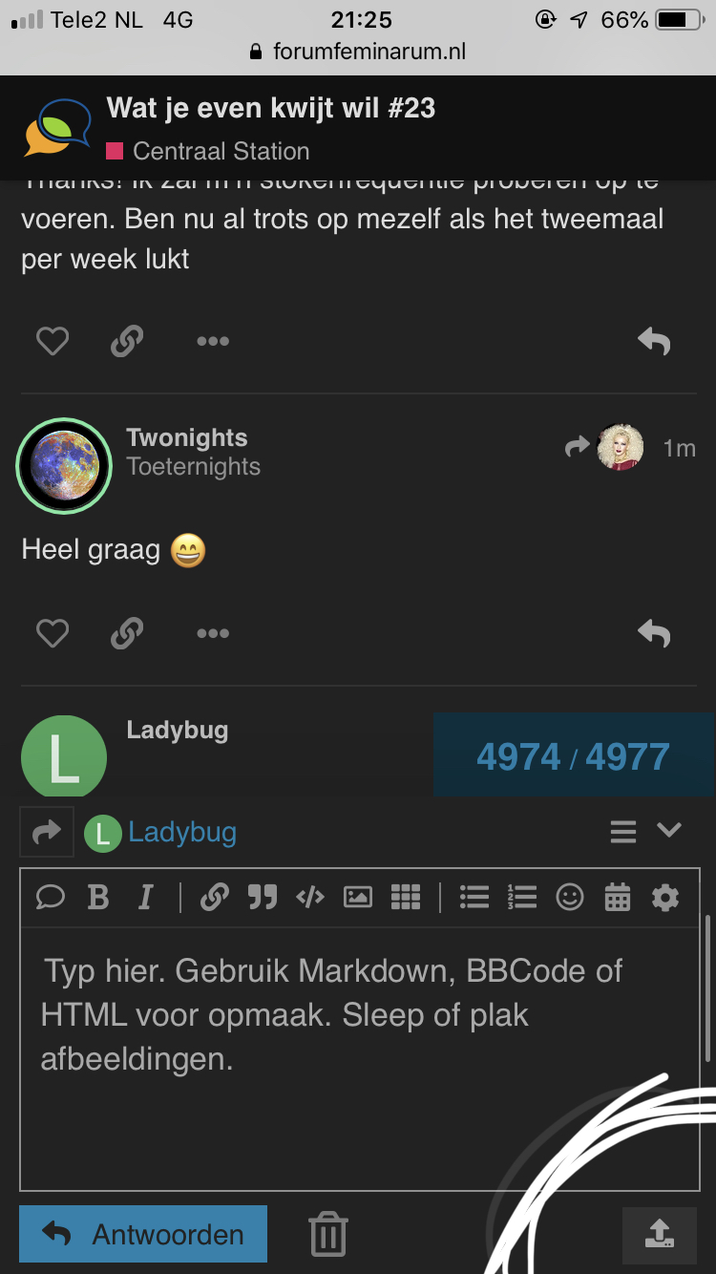Like Twonights' post with the heart
Viewport: 716px width, 1274px height.
coord(53,633)
